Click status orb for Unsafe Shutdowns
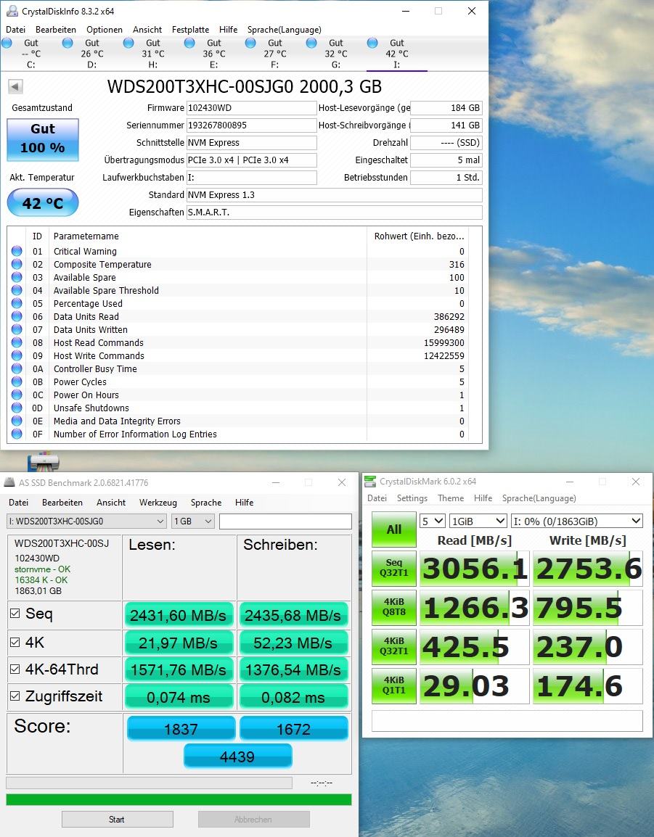The image size is (654, 837). (x=17, y=408)
